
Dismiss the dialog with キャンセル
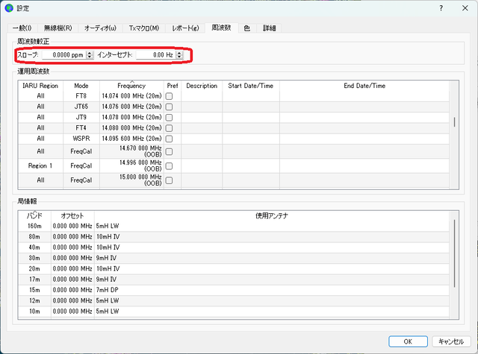pos(451,341)
